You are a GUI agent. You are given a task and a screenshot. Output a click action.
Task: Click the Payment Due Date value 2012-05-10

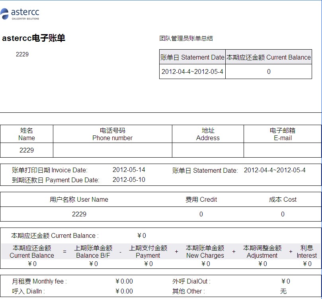coord(129,180)
